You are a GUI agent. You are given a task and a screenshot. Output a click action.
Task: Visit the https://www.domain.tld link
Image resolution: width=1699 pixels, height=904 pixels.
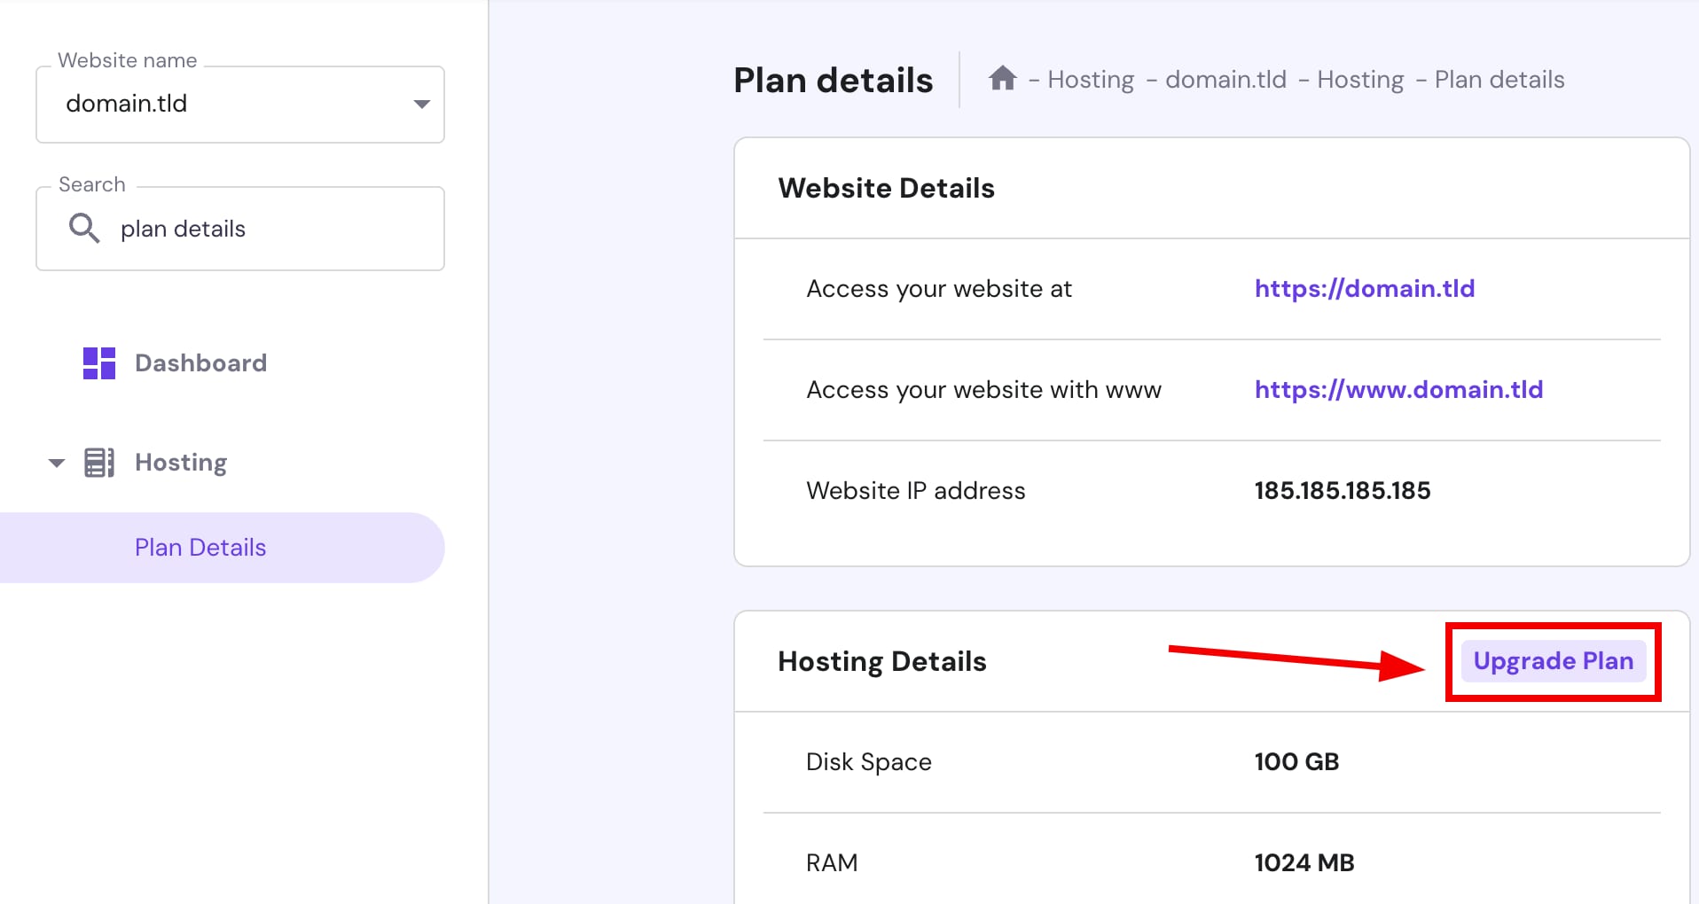coord(1398,389)
